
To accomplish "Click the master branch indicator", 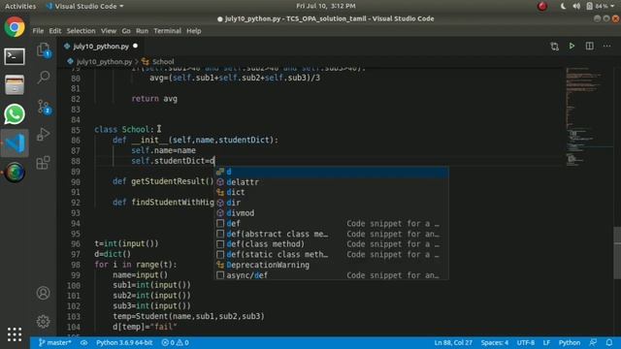I will (x=54, y=342).
